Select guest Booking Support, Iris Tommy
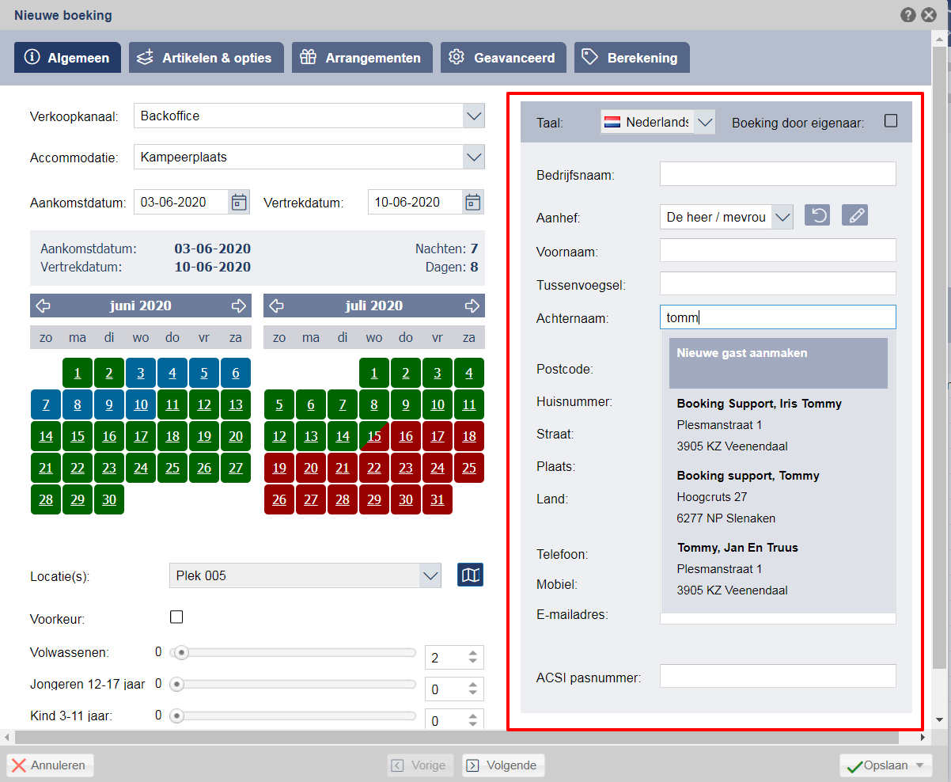This screenshot has width=951, height=782. click(x=779, y=425)
